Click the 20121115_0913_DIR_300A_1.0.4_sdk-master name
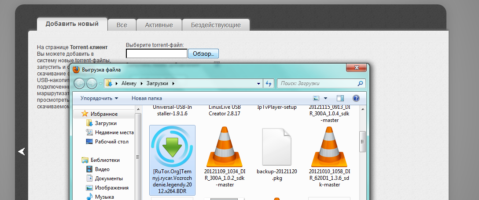This screenshot has width=479, height=200. 329,114
